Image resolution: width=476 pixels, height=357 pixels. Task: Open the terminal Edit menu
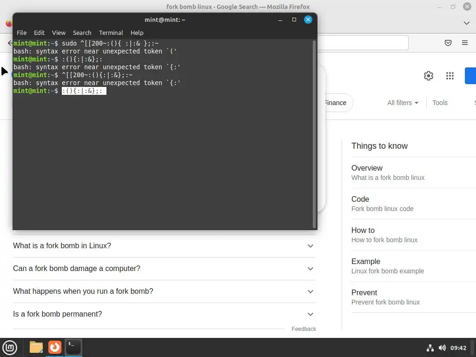coord(39,33)
